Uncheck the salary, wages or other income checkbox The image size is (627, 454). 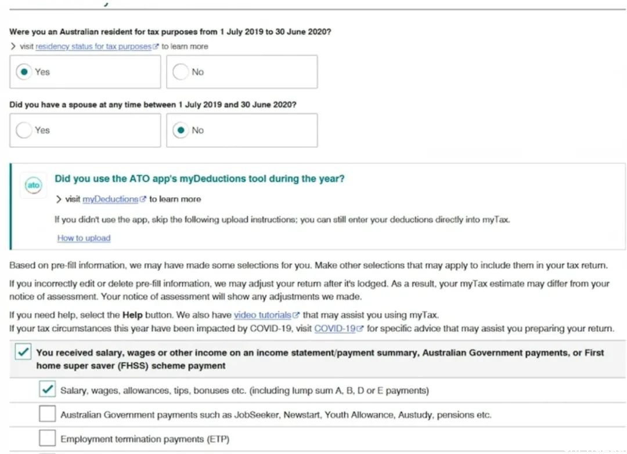23,352
